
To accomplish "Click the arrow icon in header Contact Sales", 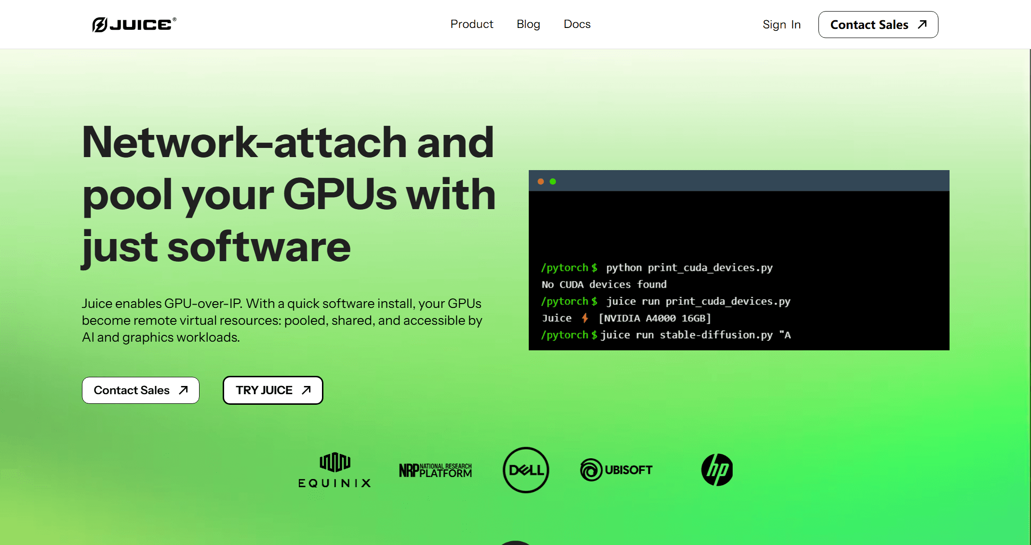I will pos(922,25).
